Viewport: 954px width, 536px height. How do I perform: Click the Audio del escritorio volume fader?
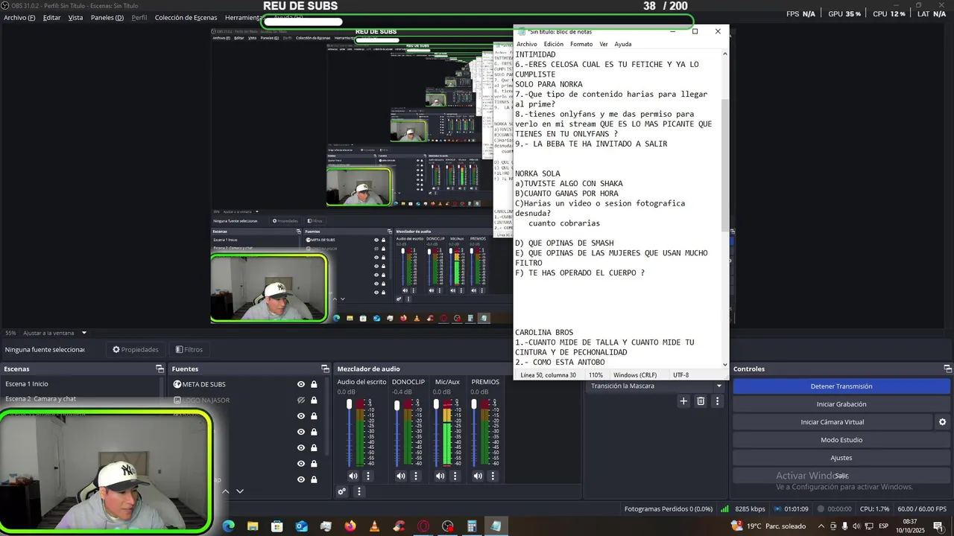coord(349,405)
